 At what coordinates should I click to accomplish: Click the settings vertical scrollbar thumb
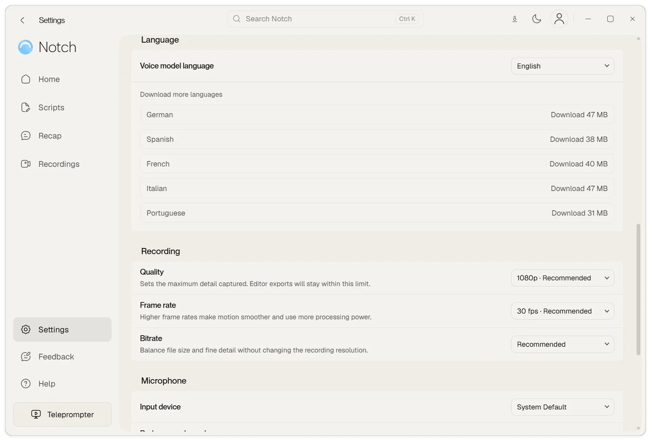coord(638,290)
